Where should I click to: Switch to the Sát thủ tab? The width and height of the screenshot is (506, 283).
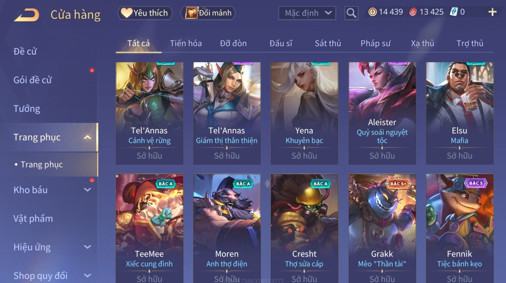click(x=328, y=44)
